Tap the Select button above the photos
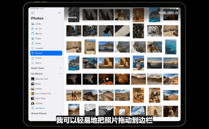This screenshot has width=209, height=129. [x=171, y=13]
